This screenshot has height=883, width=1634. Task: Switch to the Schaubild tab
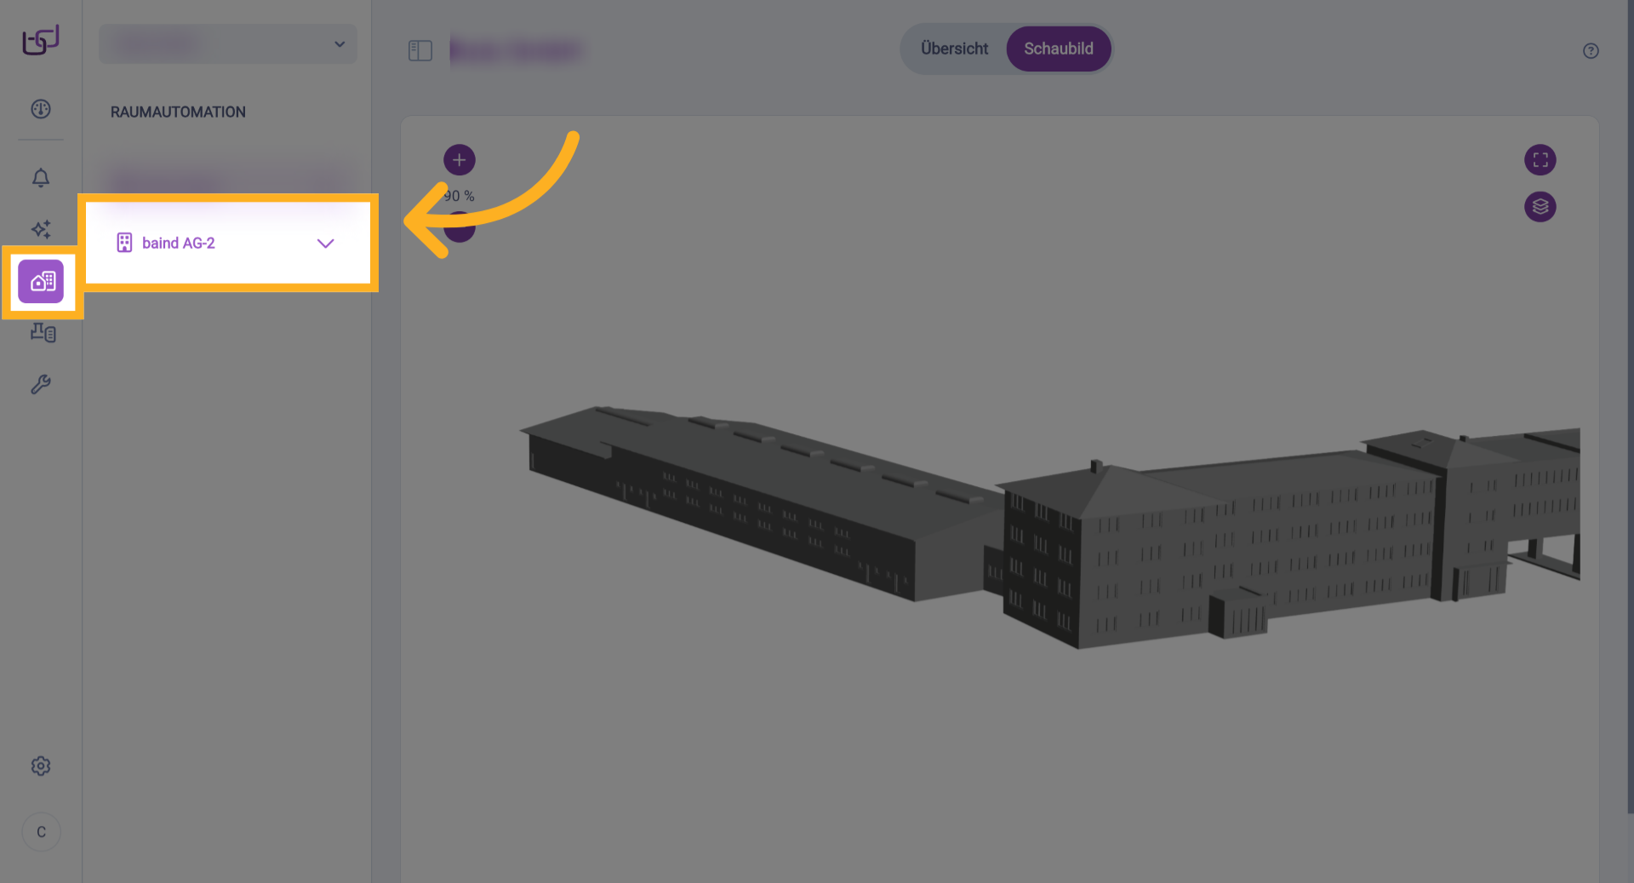(x=1058, y=49)
